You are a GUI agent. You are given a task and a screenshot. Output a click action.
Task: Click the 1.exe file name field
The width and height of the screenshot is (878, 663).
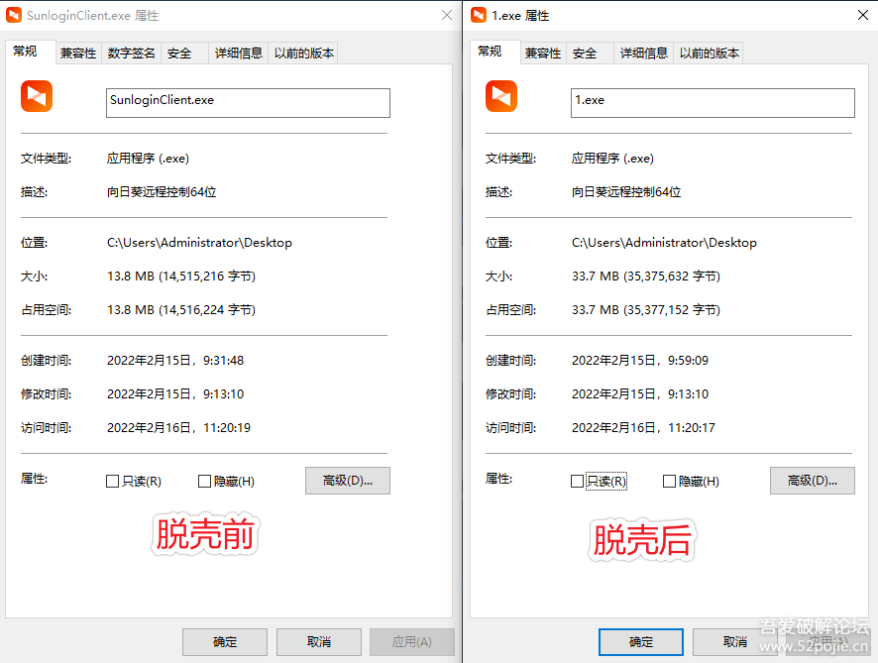tap(713, 103)
